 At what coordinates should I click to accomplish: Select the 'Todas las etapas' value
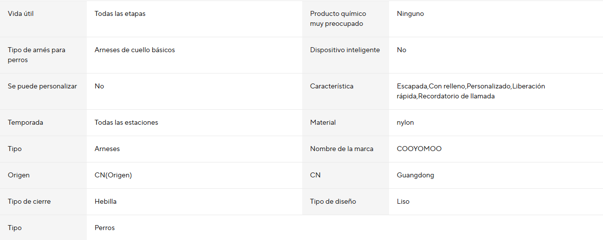[x=120, y=14]
